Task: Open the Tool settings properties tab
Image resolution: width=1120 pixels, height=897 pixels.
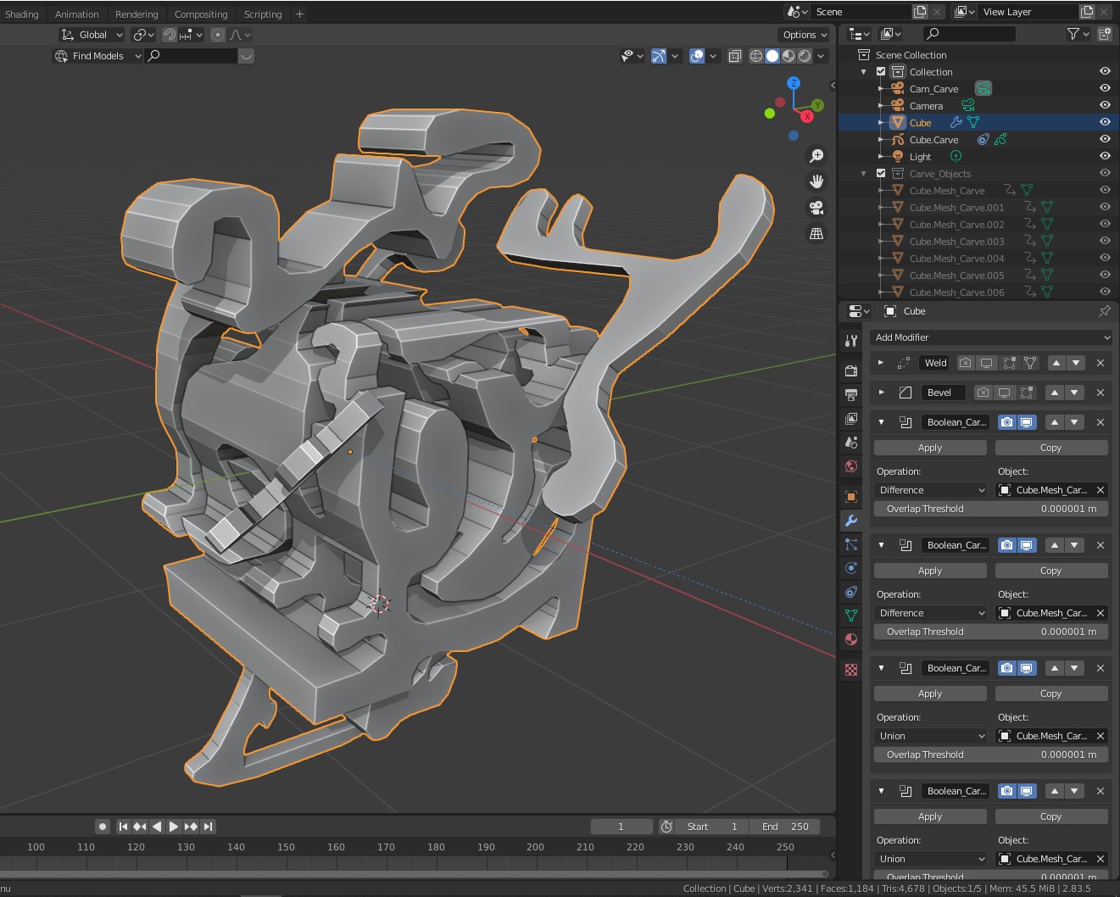Action: click(851, 341)
